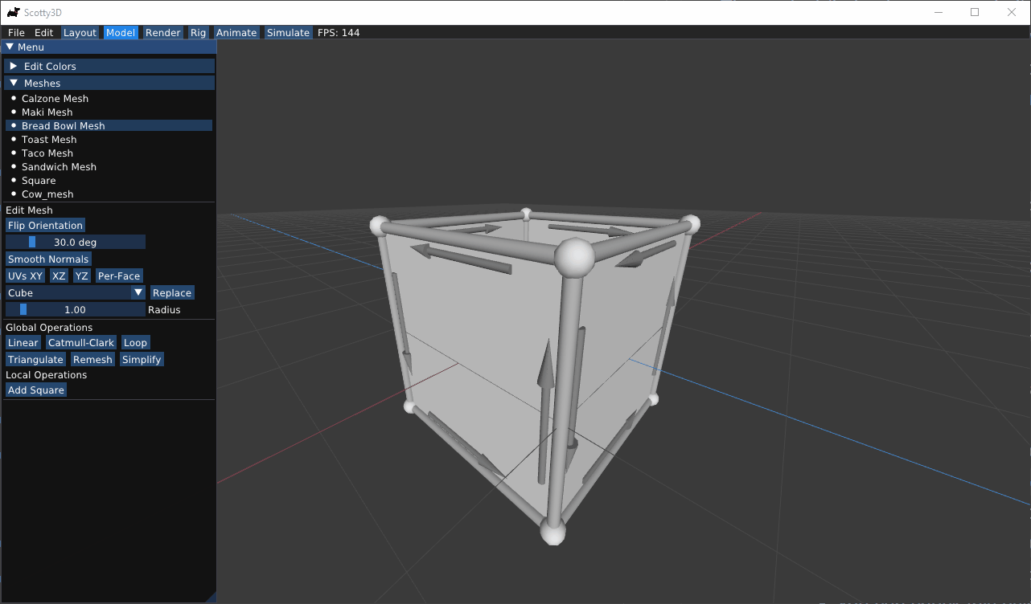Click the Add Square button
This screenshot has height=604, width=1031.
36,390
